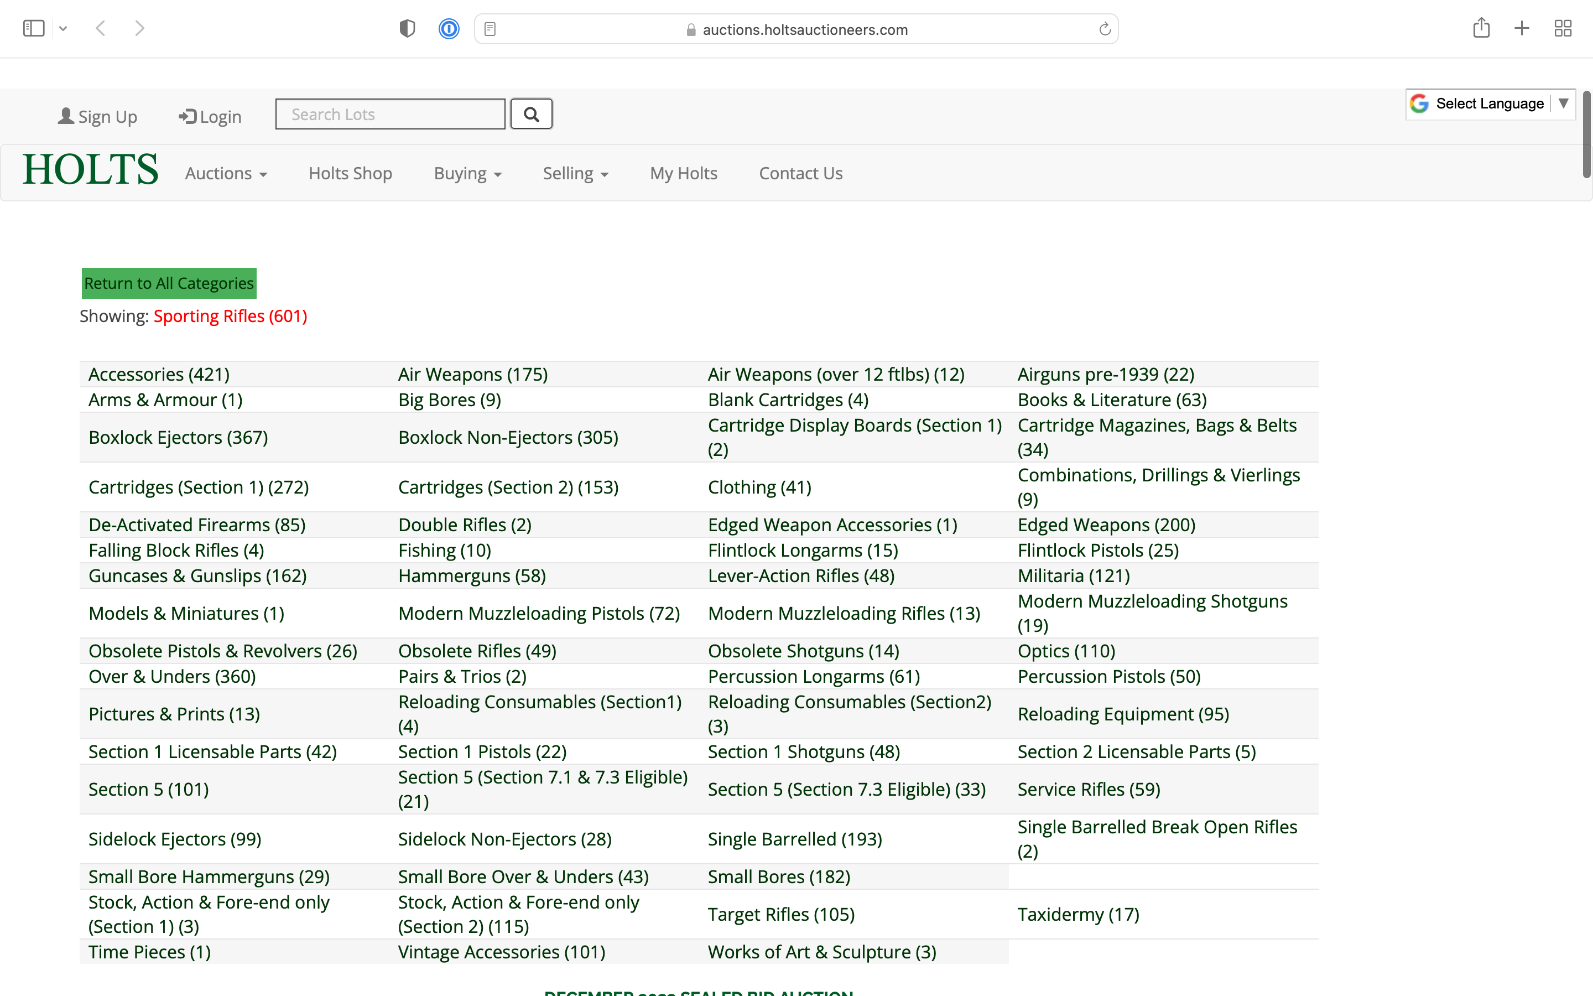The width and height of the screenshot is (1593, 996).
Task: Open Obsolete Rifles (49) category
Action: pos(477,651)
